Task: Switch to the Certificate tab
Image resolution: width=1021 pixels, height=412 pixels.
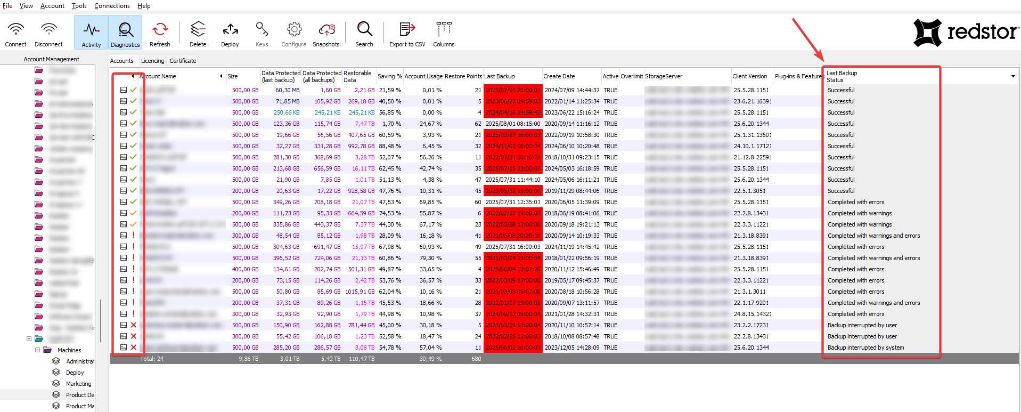Action: point(183,61)
